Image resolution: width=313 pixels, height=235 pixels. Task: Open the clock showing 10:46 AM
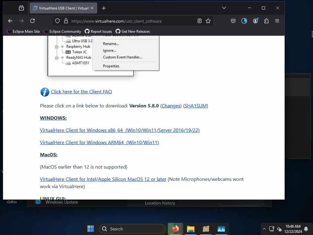click(293, 229)
